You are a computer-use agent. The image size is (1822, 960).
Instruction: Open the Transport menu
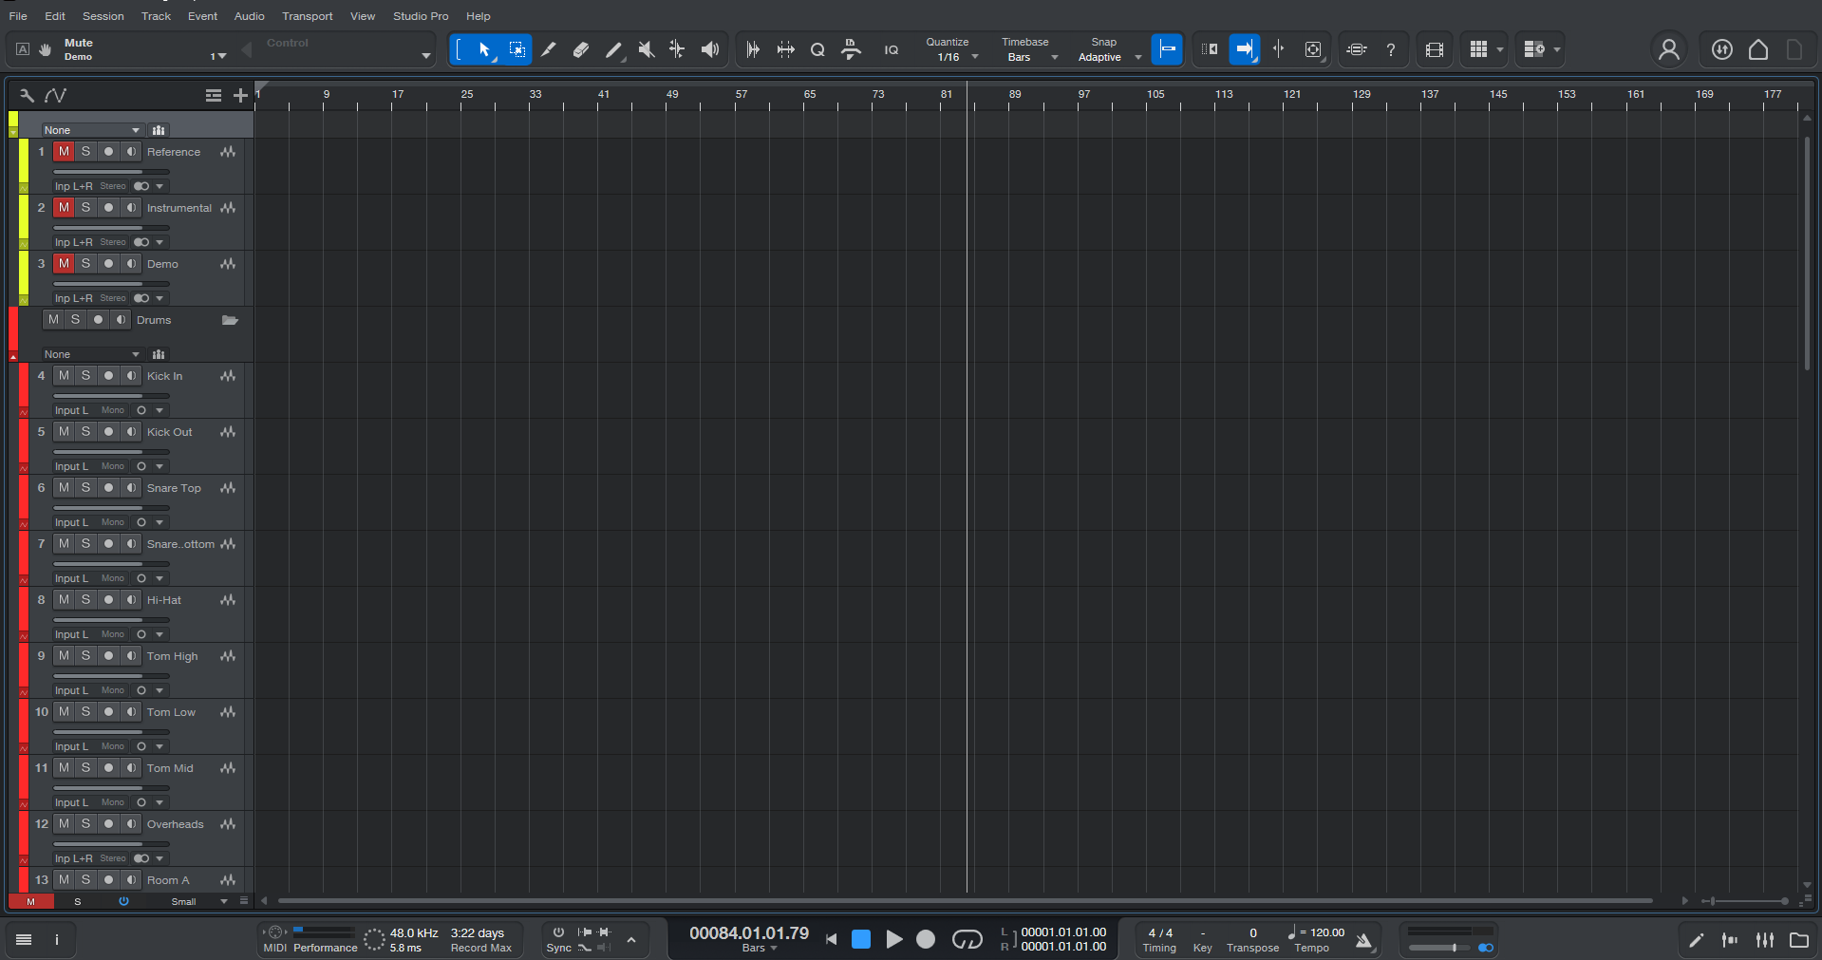coord(306,16)
